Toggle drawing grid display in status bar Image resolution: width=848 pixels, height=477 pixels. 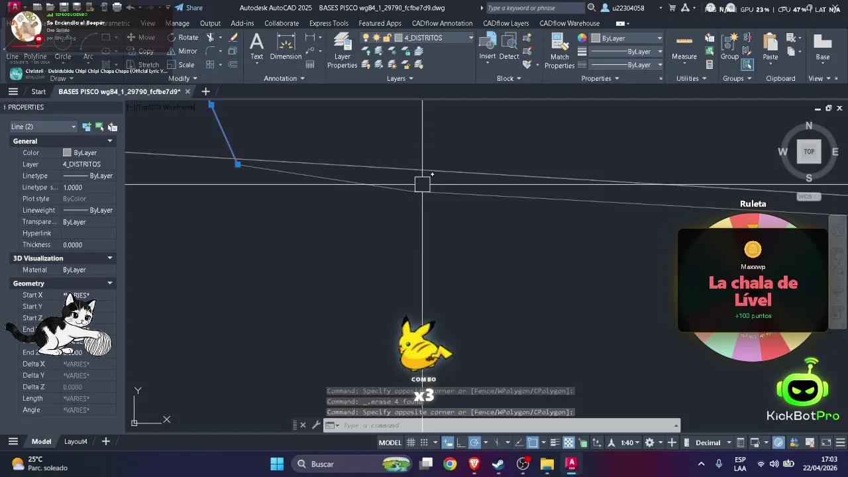(x=411, y=443)
